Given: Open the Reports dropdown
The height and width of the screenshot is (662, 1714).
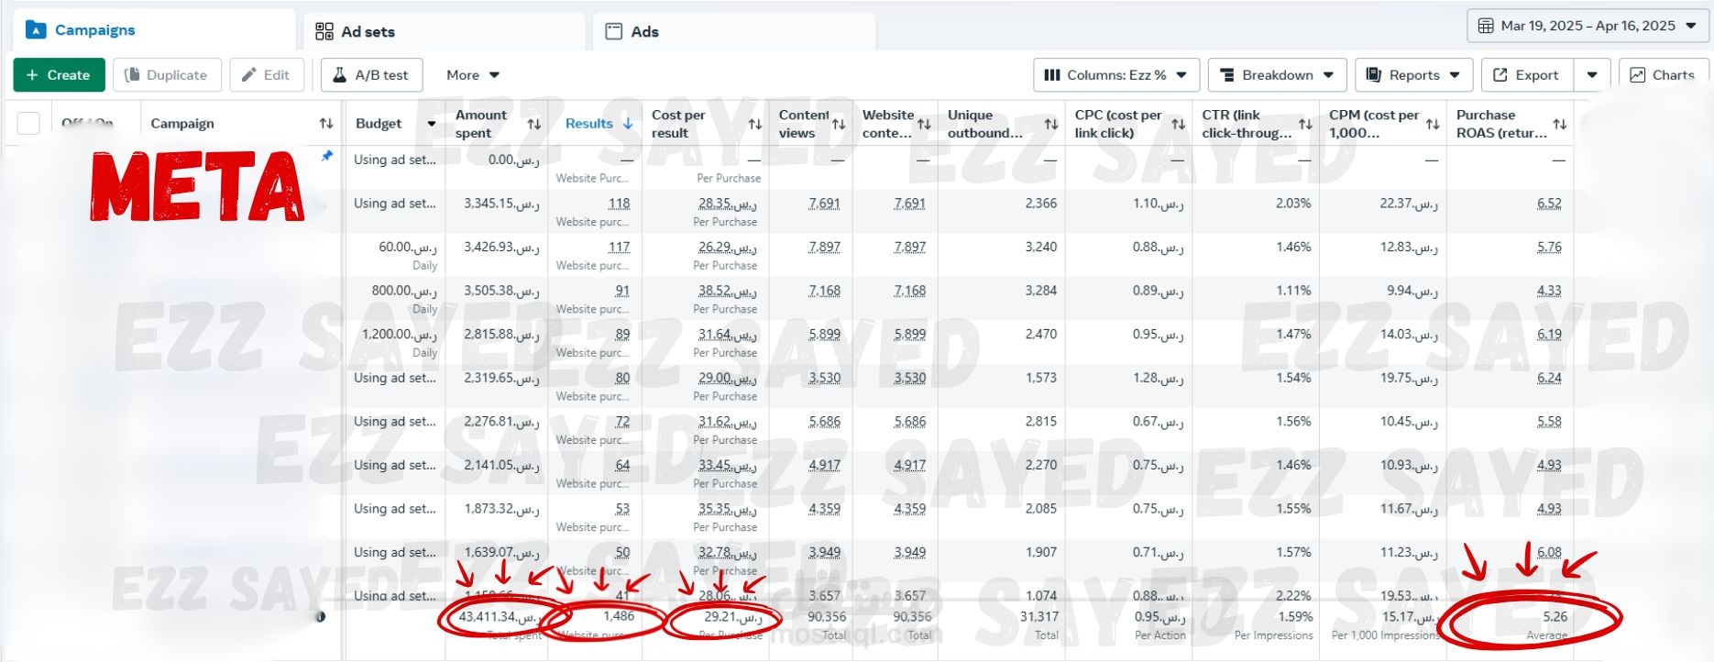Looking at the screenshot, I should pyautogui.click(x=1413, y=75).
